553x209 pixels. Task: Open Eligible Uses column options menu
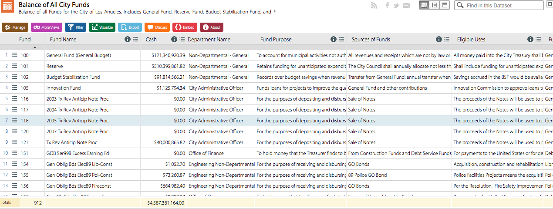[538, 39]
